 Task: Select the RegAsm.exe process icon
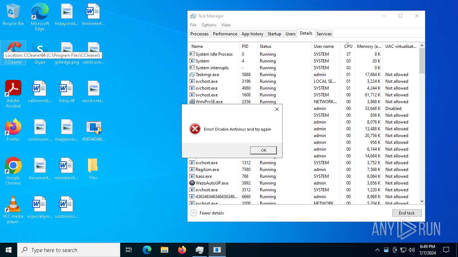[x=192, y=170]
